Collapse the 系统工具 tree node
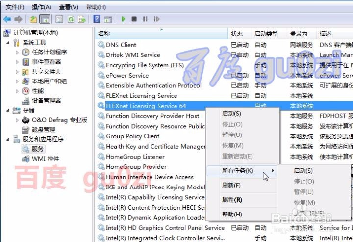 click(8, 42)
